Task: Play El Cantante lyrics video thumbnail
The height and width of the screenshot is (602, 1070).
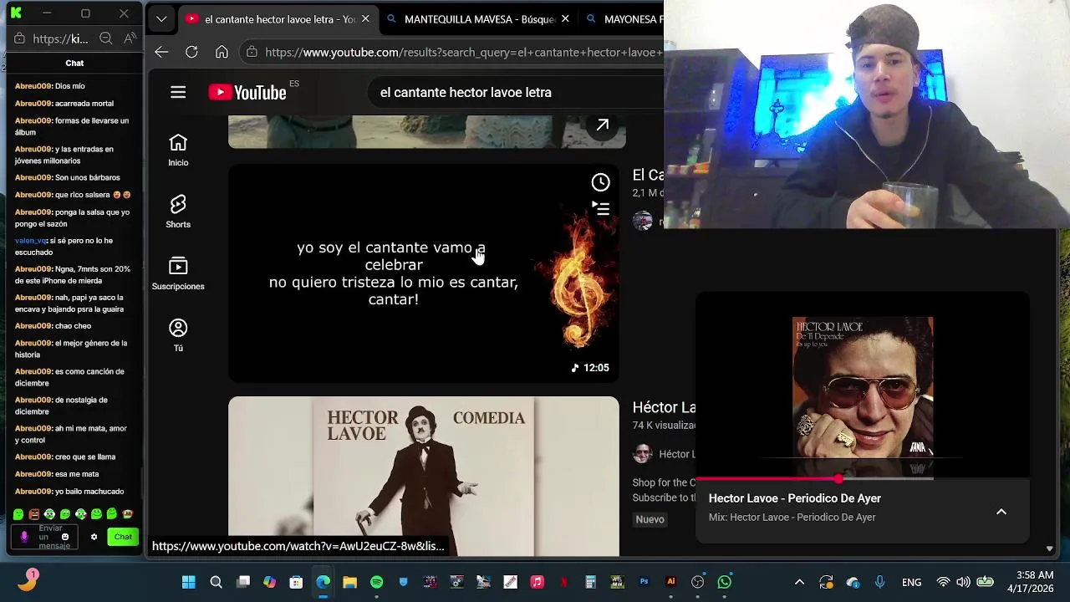Action: click(424, 273)
